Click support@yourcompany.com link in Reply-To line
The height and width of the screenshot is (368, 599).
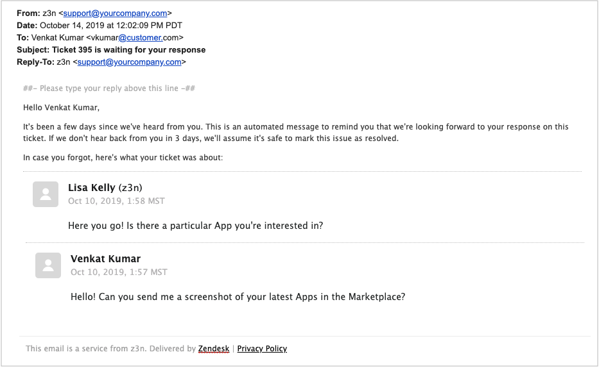point(129,62)
